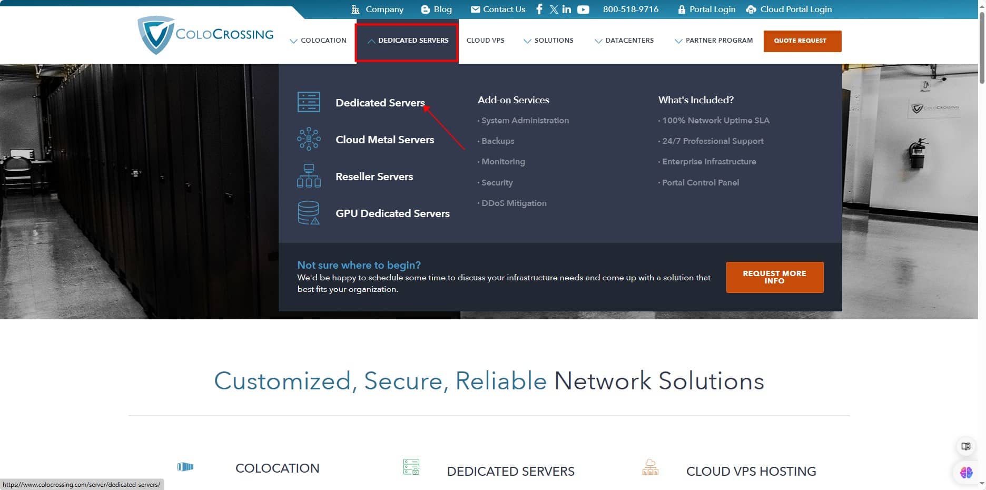Image resolution: width=986 pixels, height=490 pixels.
Task: Open the DATACENTERS nav menu
Action: pos(629,41)
